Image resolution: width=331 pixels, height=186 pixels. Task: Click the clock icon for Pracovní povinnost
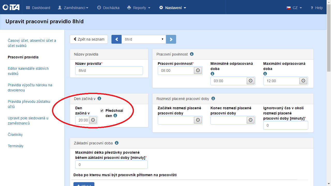point(198,71)
